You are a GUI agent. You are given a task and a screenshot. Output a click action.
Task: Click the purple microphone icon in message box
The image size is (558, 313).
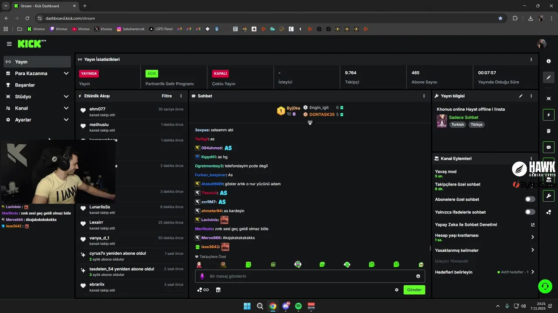click(202, 276)
